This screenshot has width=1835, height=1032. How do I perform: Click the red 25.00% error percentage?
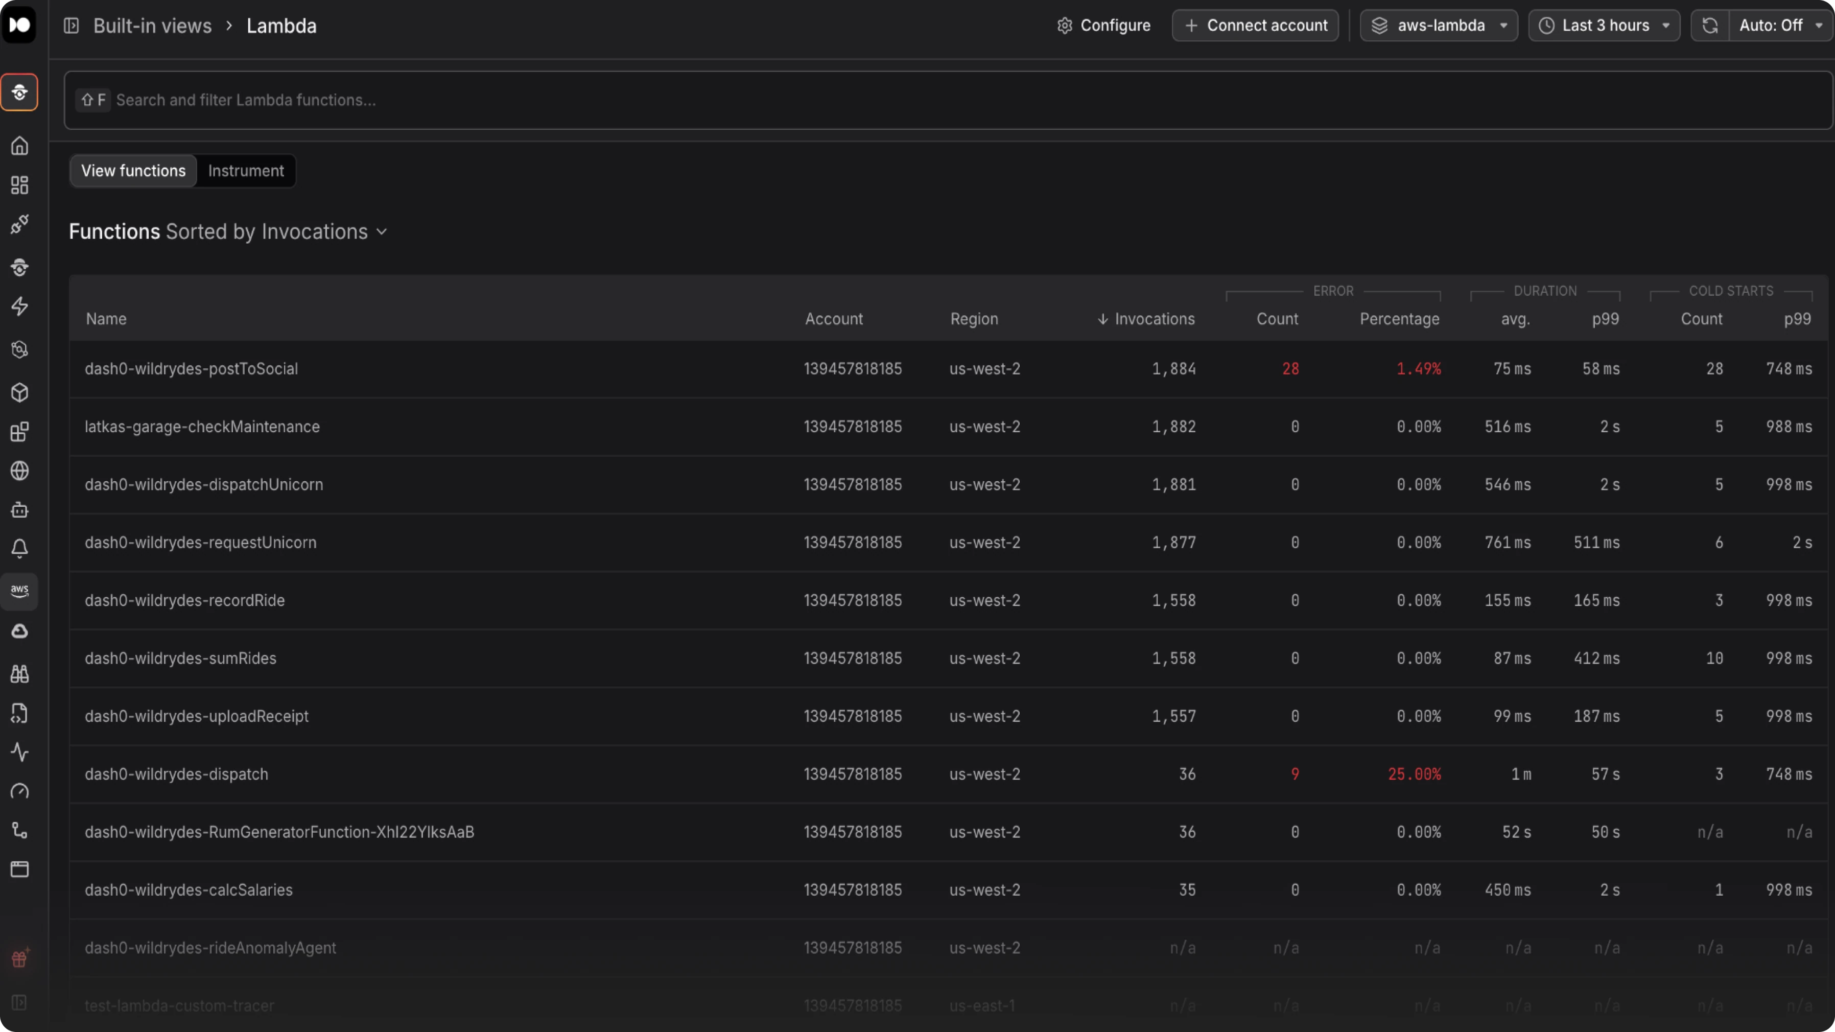coord(1414,774)
